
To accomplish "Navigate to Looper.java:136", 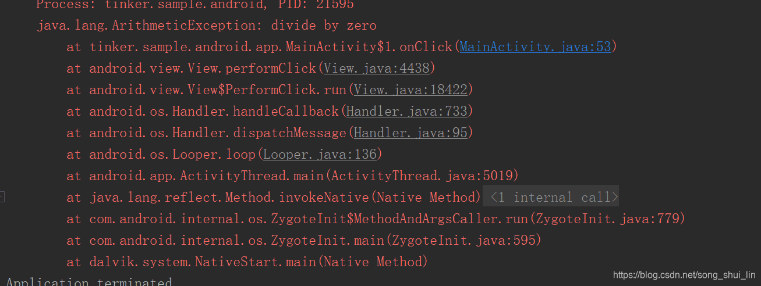I will tap(320, 155).
